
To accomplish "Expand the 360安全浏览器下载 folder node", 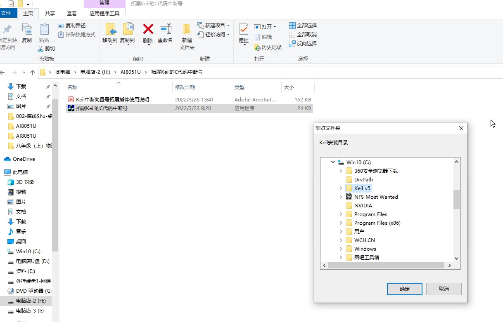I will pos(341,171).
